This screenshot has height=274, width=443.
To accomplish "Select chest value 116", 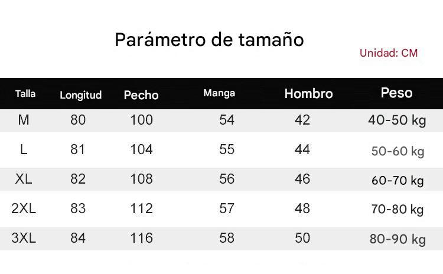I will [x=141, y=238].
